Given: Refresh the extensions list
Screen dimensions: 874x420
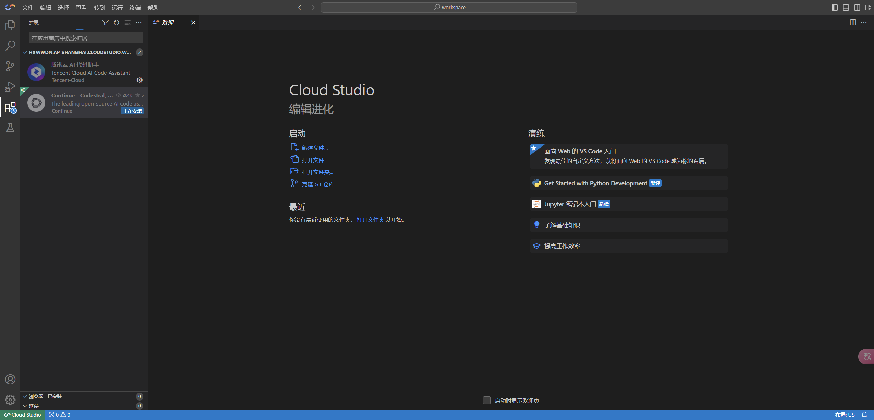Looking at the screenshot, I should [116, 23].
